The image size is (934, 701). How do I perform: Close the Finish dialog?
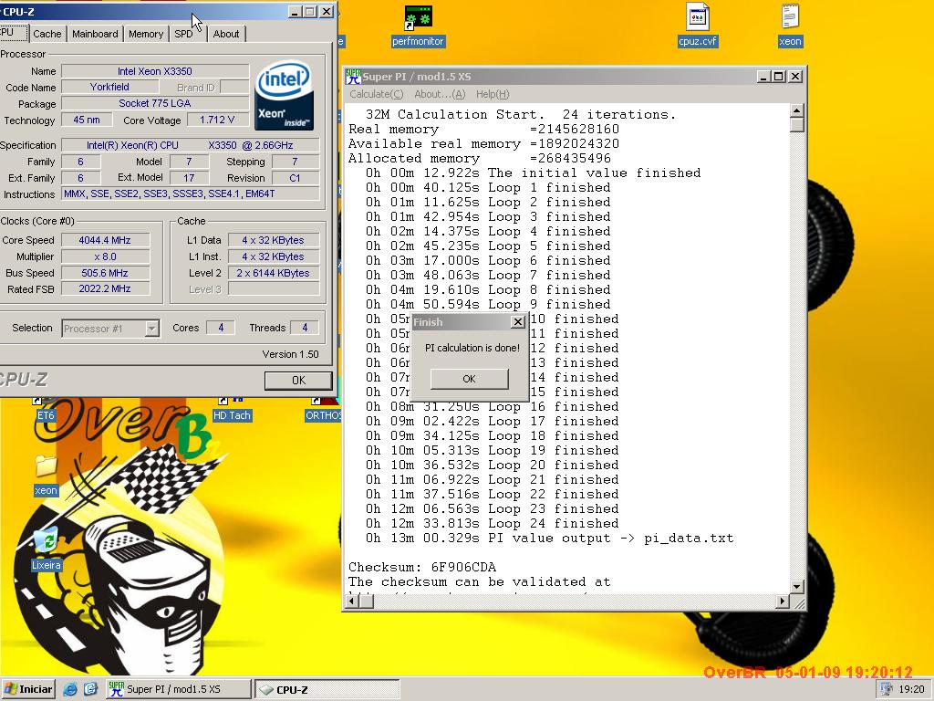pos(518,322)
